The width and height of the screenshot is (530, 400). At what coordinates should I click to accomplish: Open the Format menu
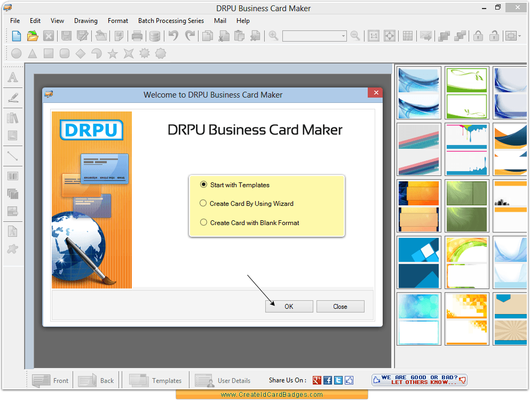tap(118, 21)
